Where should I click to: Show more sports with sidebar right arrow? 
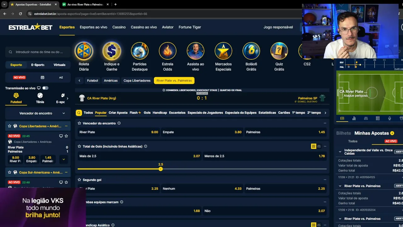pos(67,98)
